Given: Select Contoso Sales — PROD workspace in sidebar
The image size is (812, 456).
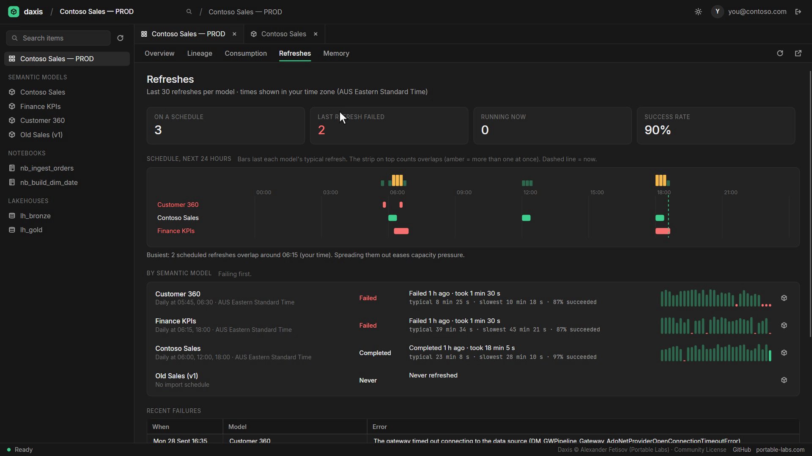Looking at the screenshot, I should 67,59.
